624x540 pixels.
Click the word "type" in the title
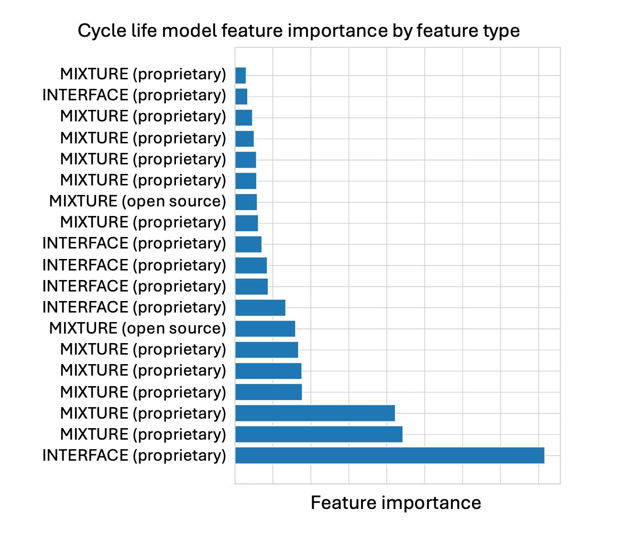501,32
